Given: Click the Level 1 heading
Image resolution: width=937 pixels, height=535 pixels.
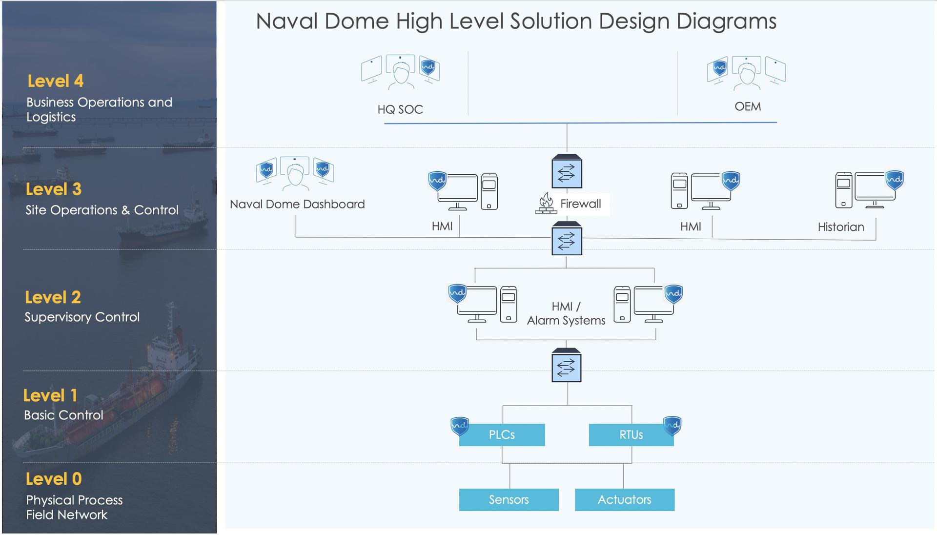Looking at the screenshot, I should pyautogui.click(x=51, y=395).
